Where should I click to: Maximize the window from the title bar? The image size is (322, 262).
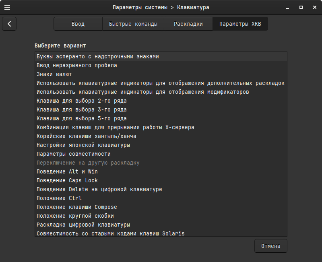[x=301, y=7]
